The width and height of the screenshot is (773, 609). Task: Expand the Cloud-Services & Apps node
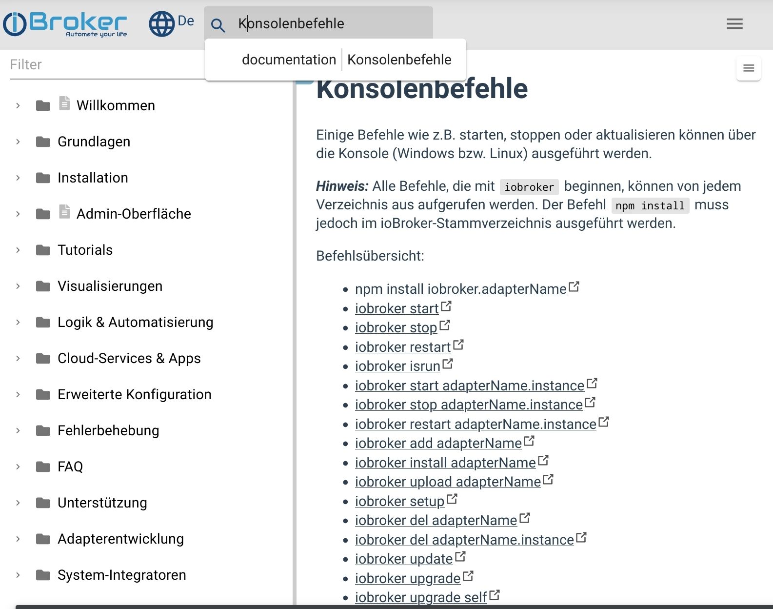click(18, 358)
